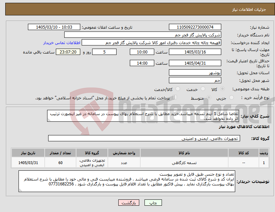
Task: Click the توضیحات خریدار label
Action: [253, 182]
